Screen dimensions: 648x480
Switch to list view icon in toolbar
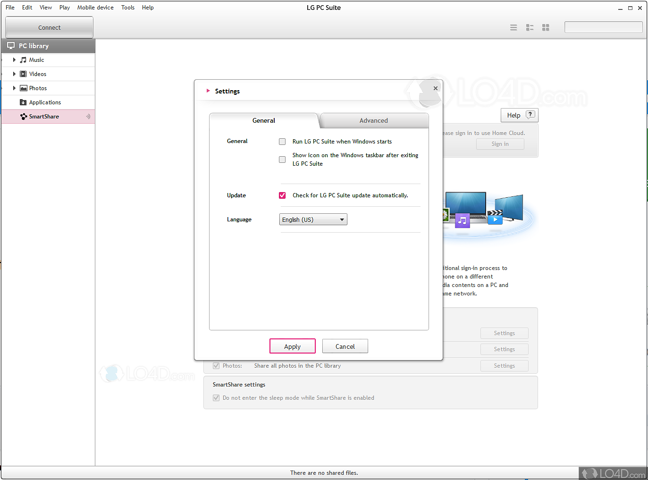(513, 28)
